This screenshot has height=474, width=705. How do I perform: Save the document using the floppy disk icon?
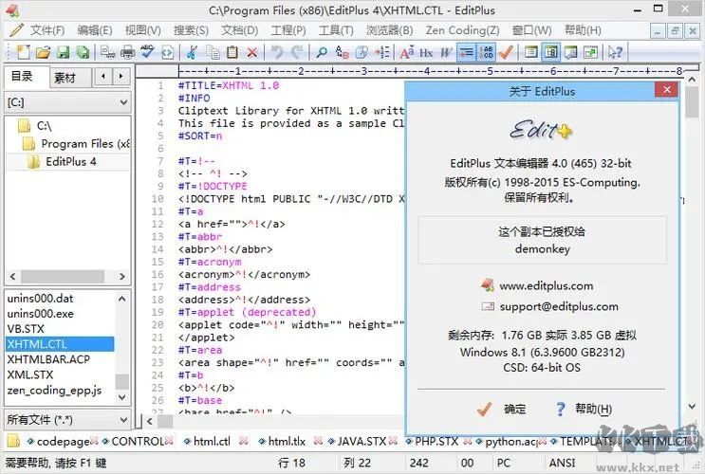coord(62,53)
